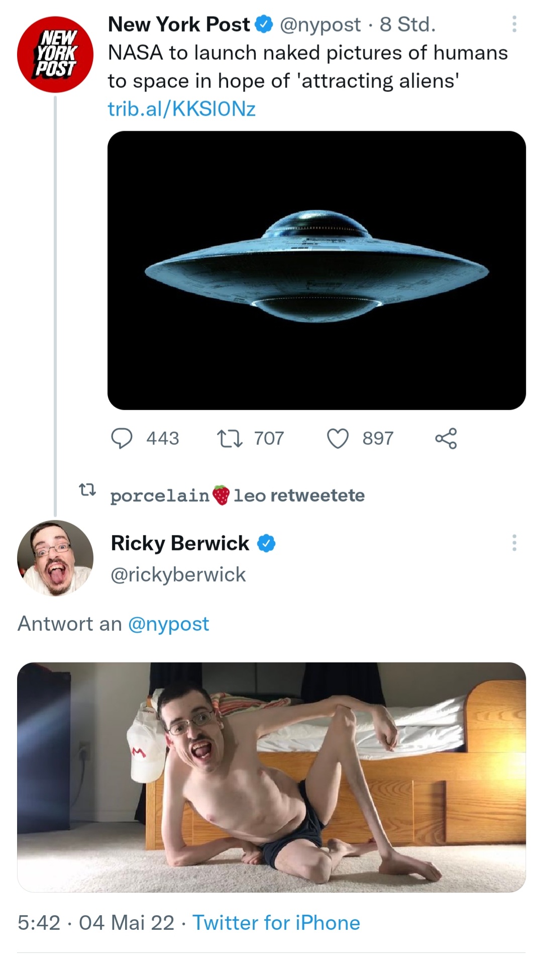Tap the share icon under the tweet

[x=446, y=438]
